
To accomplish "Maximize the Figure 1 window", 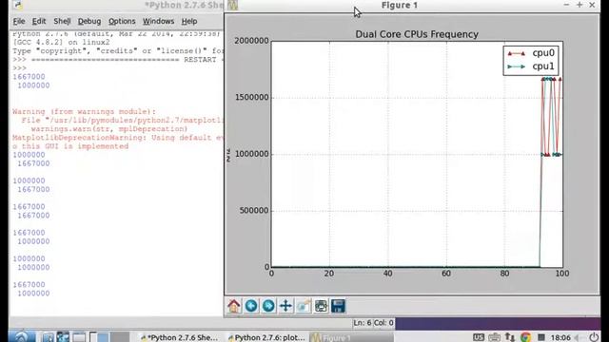I will (580, 5).
